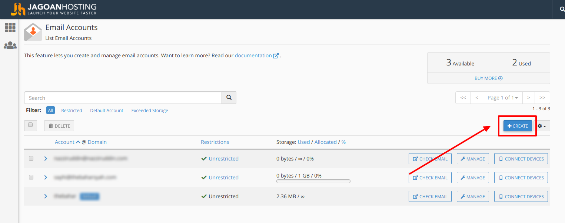Screen dimensions: 565x223
Task: Click the top-right header search icon
Action: (562, 9)
